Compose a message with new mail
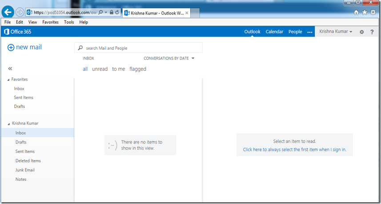 (x=24, y=47)
